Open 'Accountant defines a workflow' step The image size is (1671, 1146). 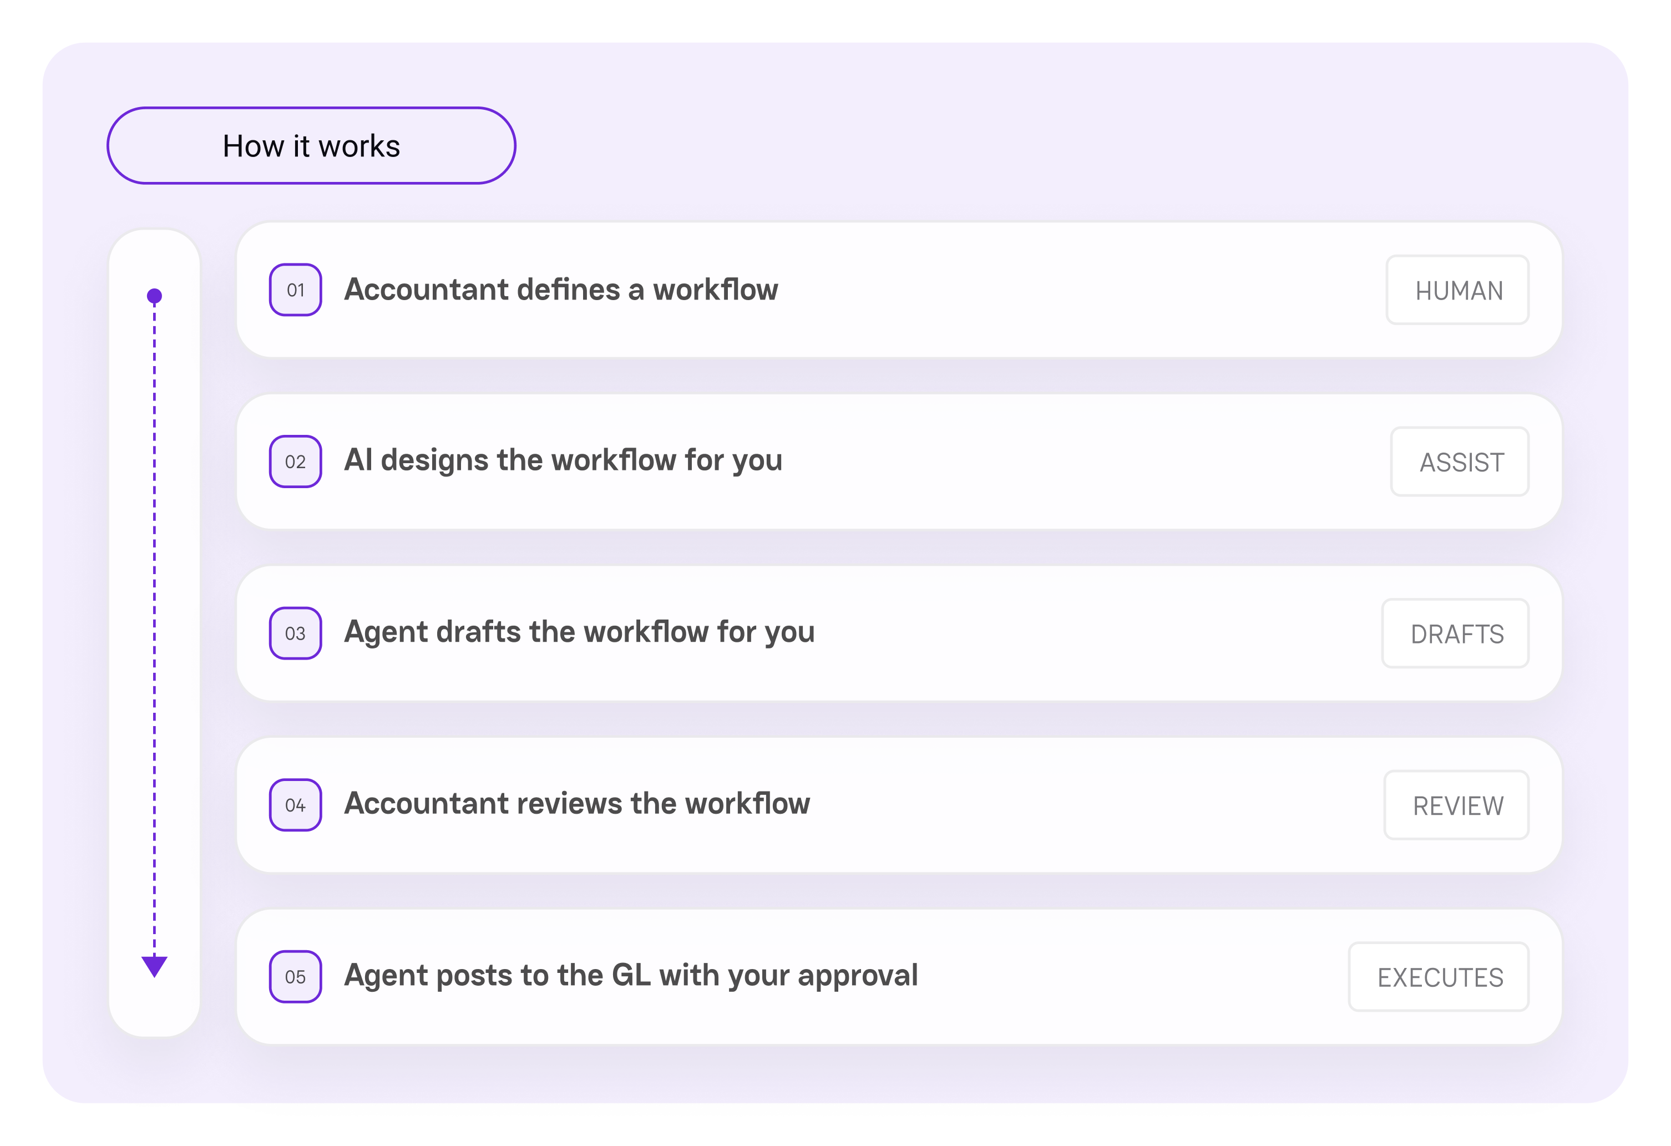click(561, 290)
